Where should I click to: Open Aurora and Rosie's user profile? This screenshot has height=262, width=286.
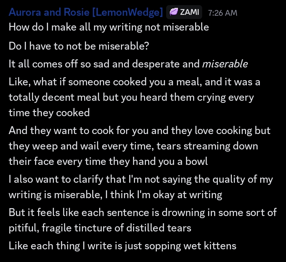[49, 12]
